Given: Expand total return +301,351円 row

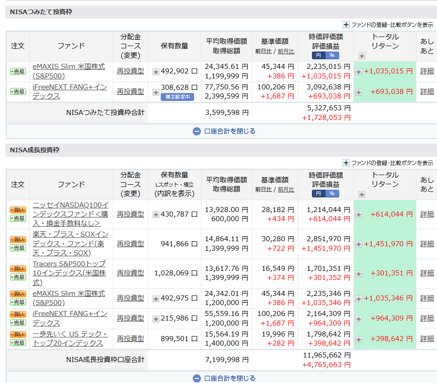Looking at the screenshot, I should pos(358,274).
